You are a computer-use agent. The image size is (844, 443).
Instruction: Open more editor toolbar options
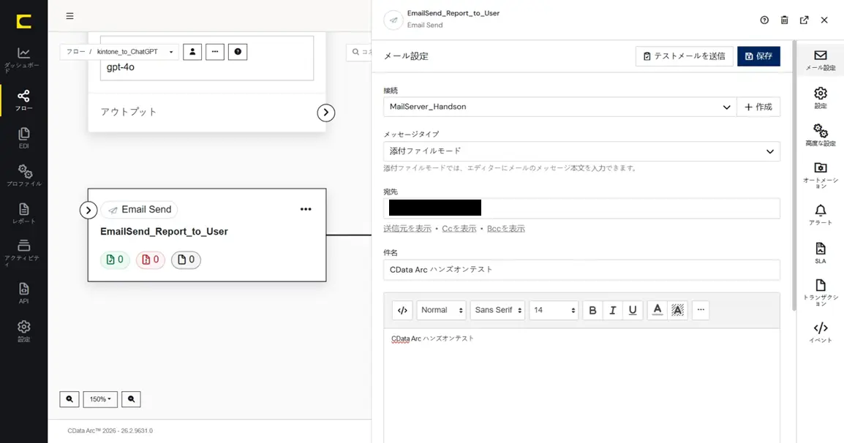click(x=700, y=310)
